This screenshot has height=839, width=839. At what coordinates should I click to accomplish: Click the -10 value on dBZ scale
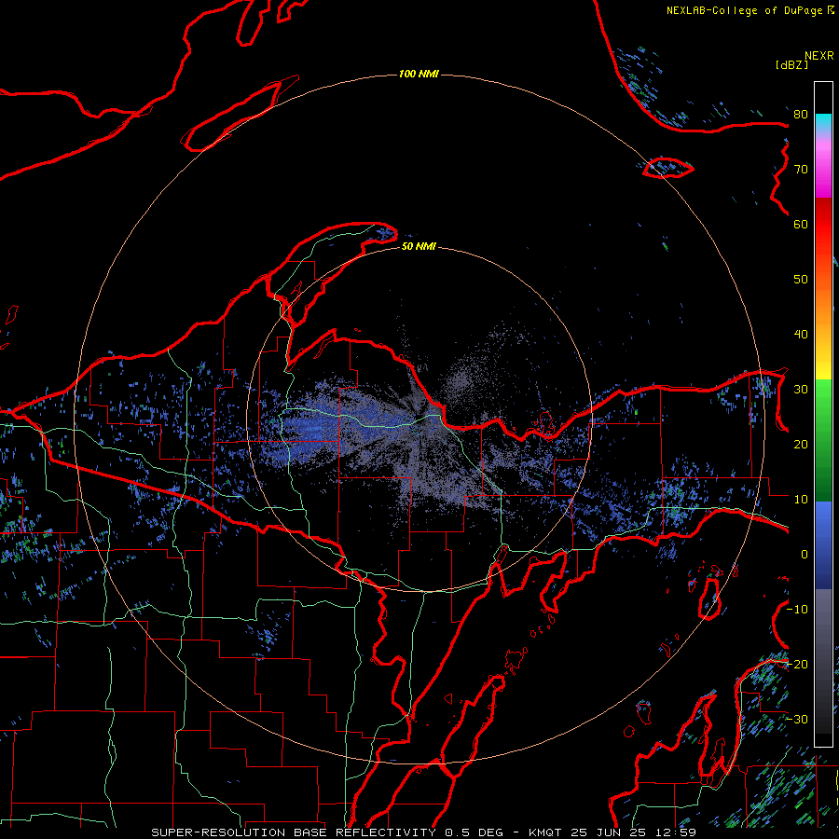(797, 610)
